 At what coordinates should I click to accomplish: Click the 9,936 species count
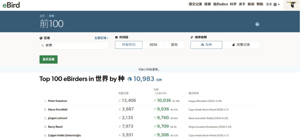point(163,109)
